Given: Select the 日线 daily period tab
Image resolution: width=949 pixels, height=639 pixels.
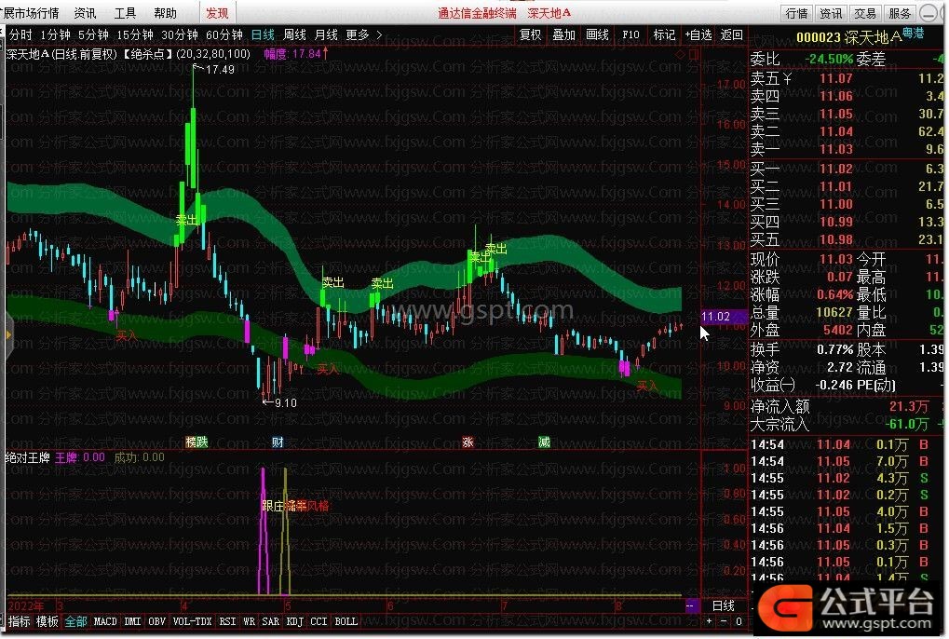Looking at the screenshot, I should click(263, 35).
